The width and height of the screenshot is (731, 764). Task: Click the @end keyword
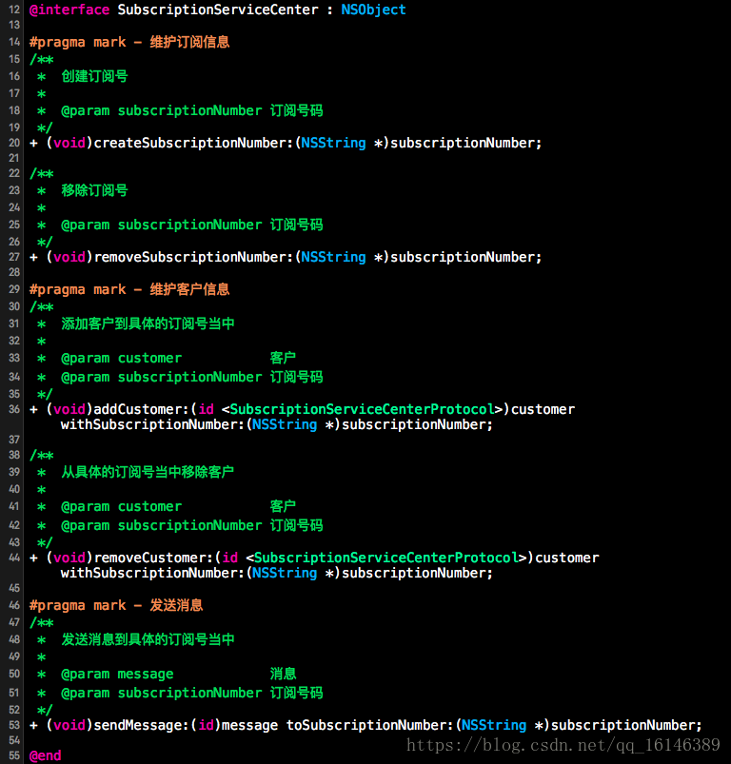(x=46, y=755)
